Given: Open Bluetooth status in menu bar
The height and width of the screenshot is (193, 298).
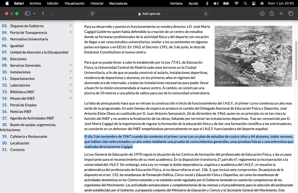Looking at the screenshot, I should tap(207, 3).
